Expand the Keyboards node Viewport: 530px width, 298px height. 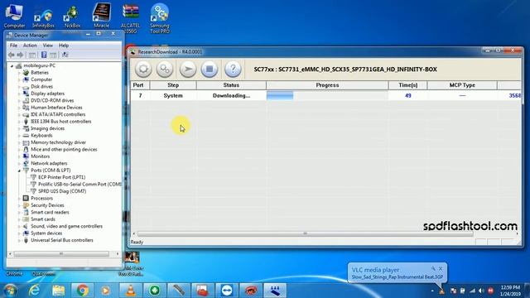pyautogui.click(x=19, y=136)
